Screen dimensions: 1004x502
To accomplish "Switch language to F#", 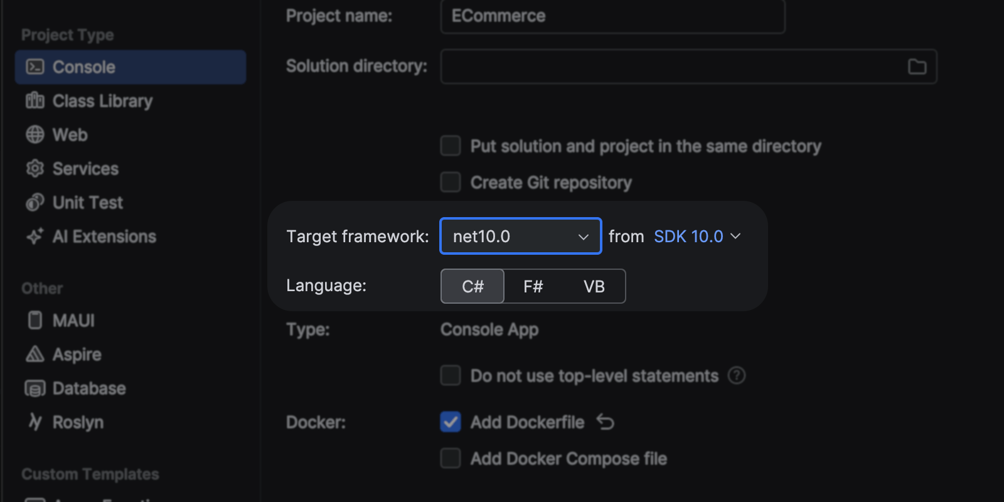I will pos(533,286).
